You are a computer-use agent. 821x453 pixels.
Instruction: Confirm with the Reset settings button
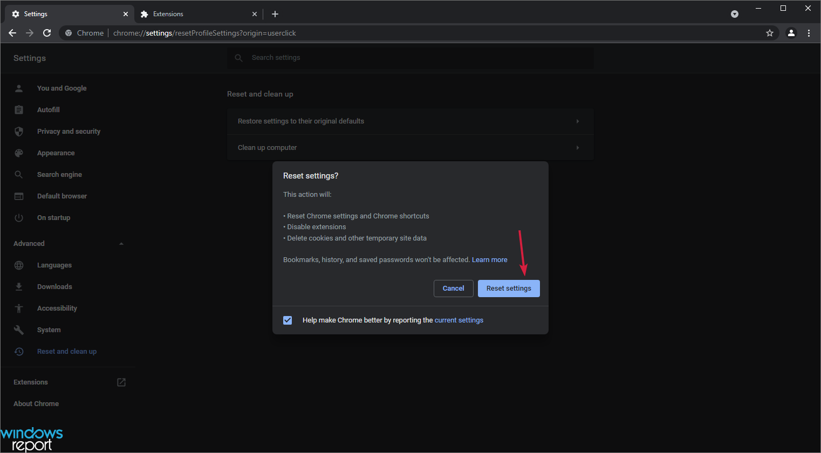pos(509,289)
